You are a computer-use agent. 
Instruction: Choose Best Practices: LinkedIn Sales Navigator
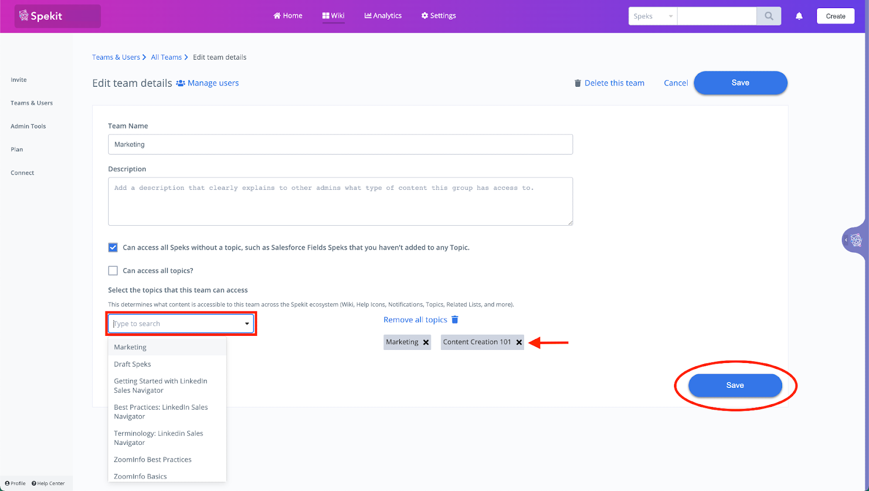click(x=167, y=412)
